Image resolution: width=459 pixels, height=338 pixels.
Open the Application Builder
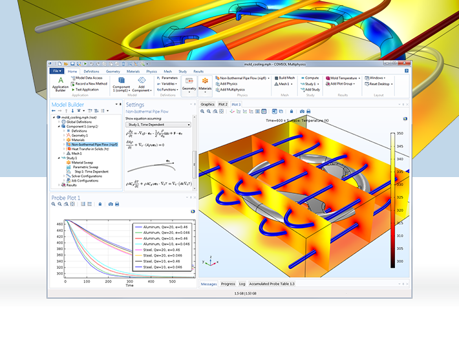pyautogui.click(x=60, y=84)
